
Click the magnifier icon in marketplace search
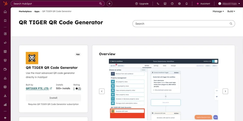231,24
